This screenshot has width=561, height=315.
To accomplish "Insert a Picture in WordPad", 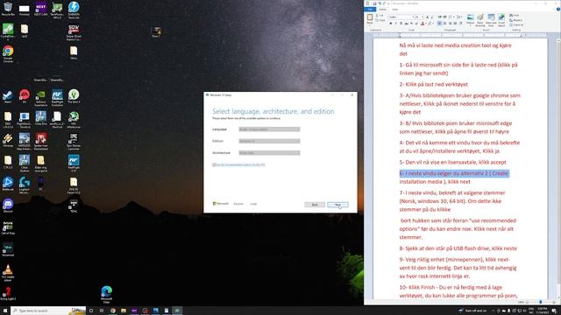I will pyautogui.click(x=471, y=20).
